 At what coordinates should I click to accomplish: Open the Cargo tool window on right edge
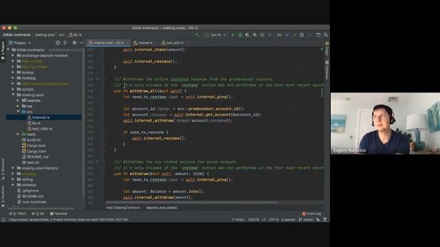(327, 49)
